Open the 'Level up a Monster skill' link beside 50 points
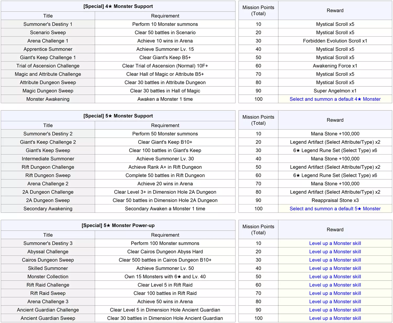393x323 pixels. 335,277
